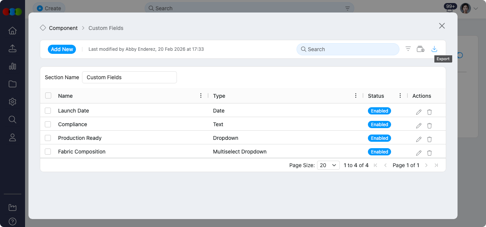Delete the Compliance custom field
Viewport: 486px width, 227px height.
click(429, 126)
